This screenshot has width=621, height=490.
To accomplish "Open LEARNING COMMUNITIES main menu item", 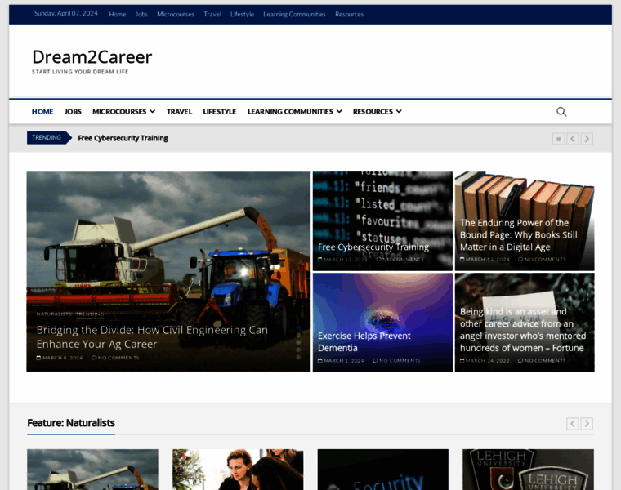I will (x=290, y=112).
